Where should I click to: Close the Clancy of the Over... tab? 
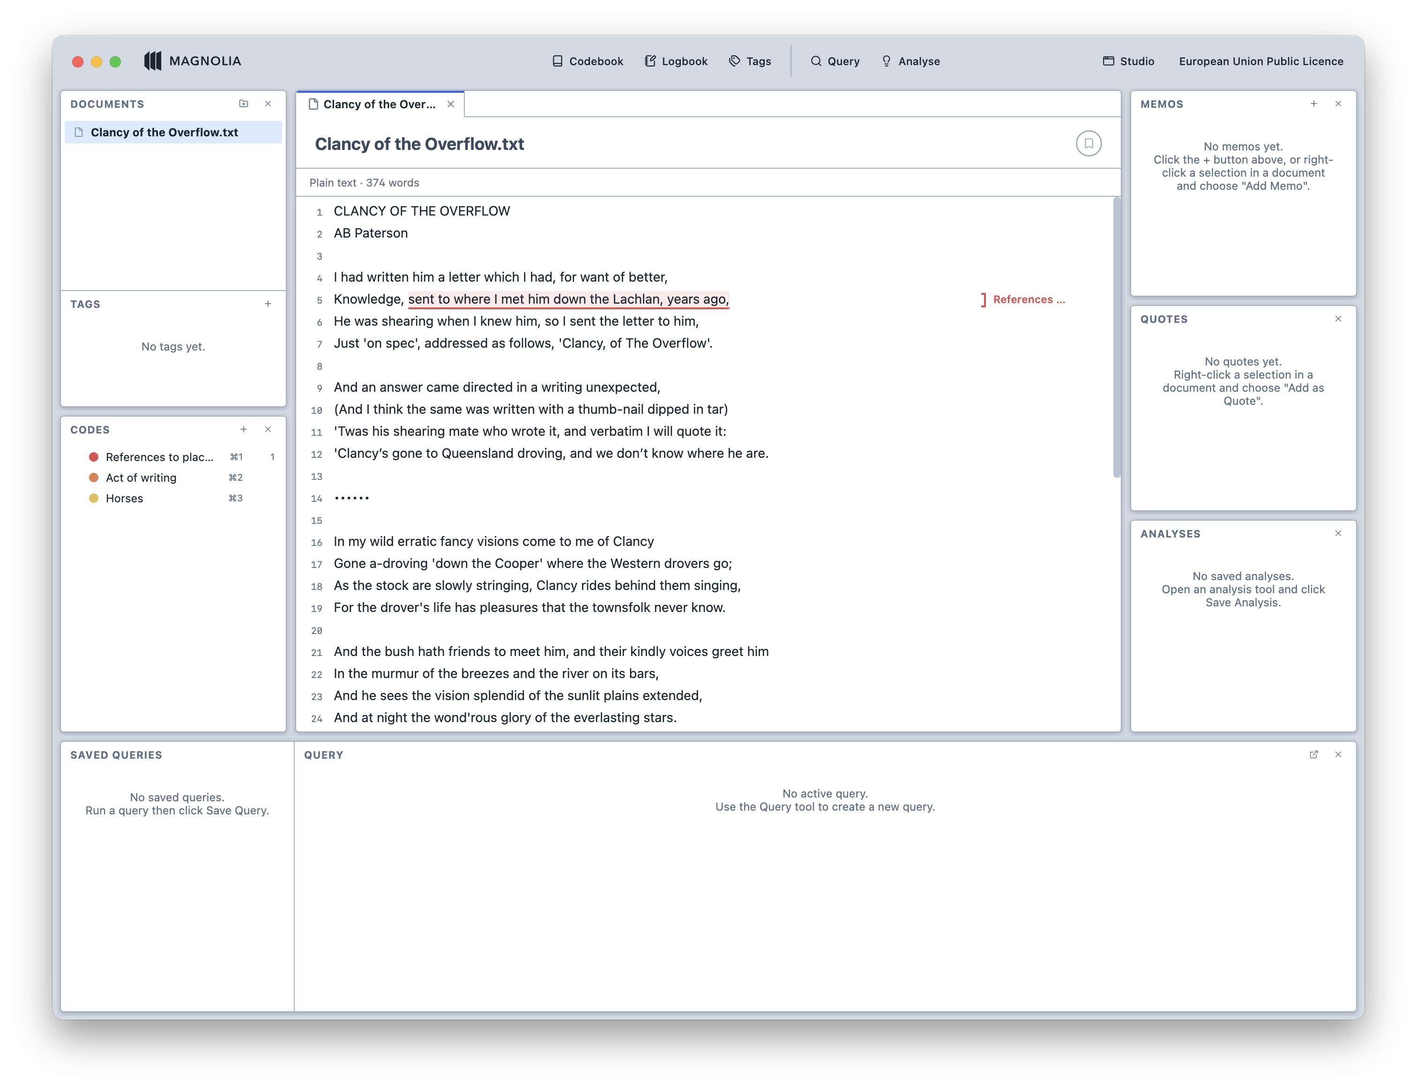450,104
